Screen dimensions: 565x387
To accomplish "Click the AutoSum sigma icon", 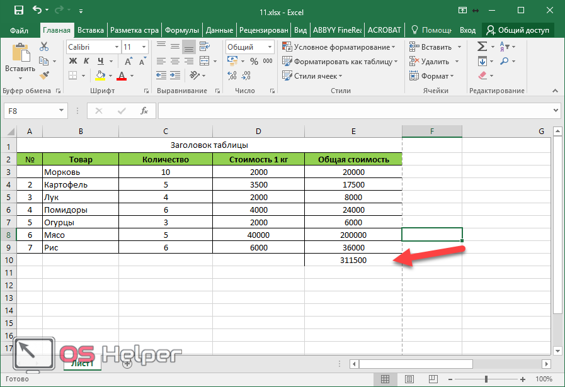I will tap(482, 47).
